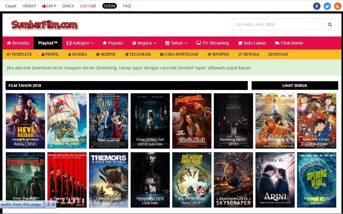Click the film icon beside Kategori

tap(69, 43)
